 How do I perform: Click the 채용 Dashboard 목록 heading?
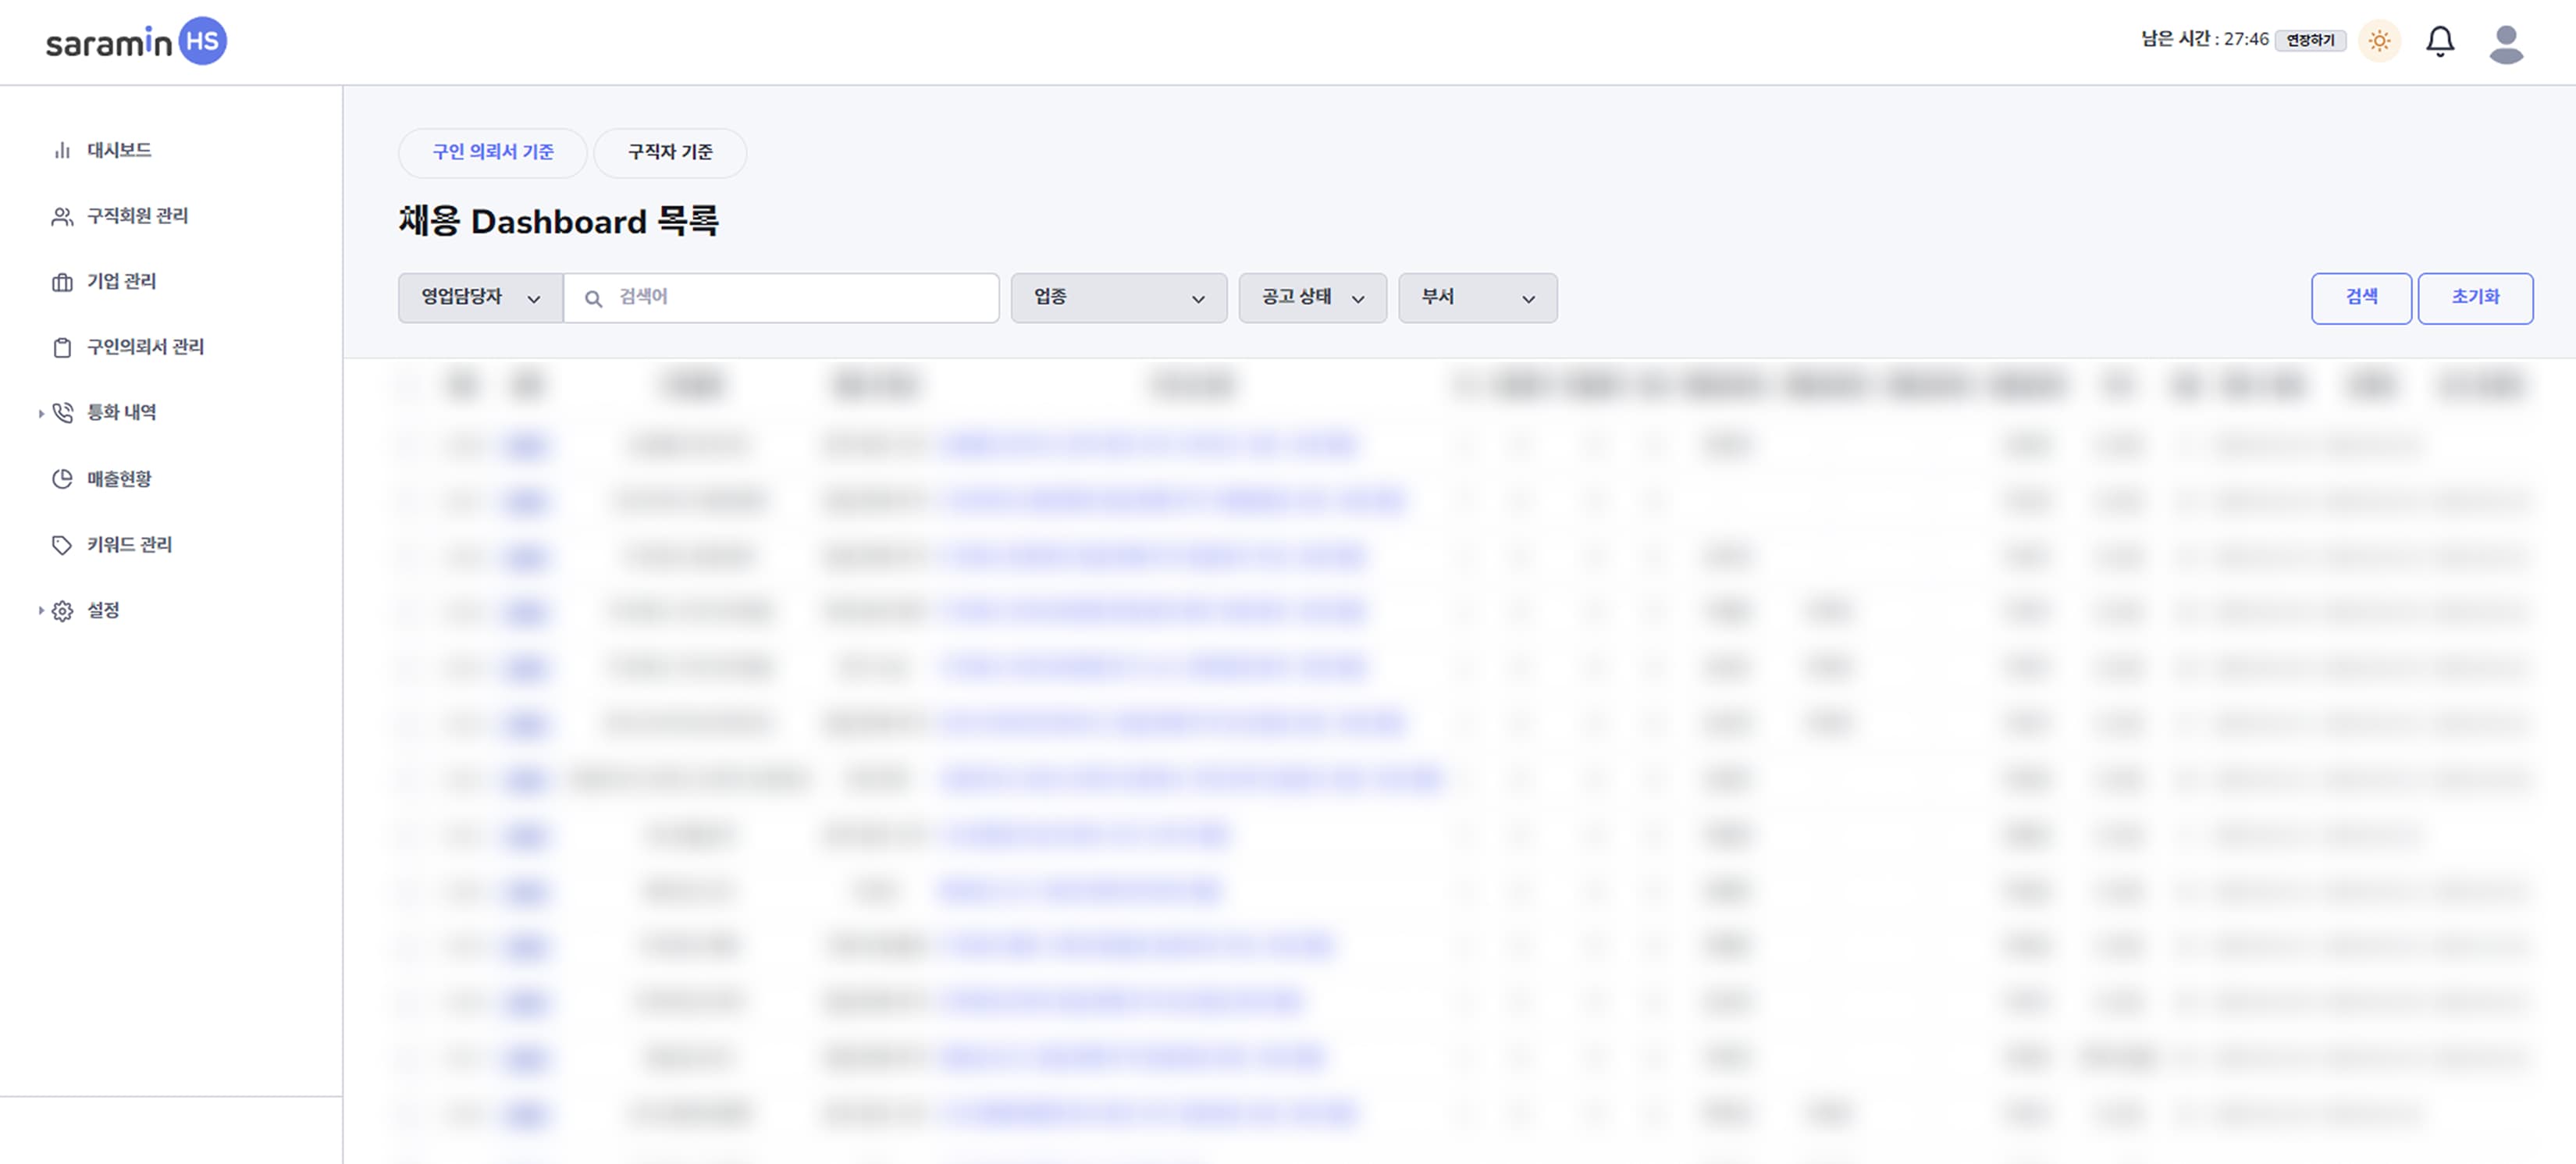tap(559, 221)
